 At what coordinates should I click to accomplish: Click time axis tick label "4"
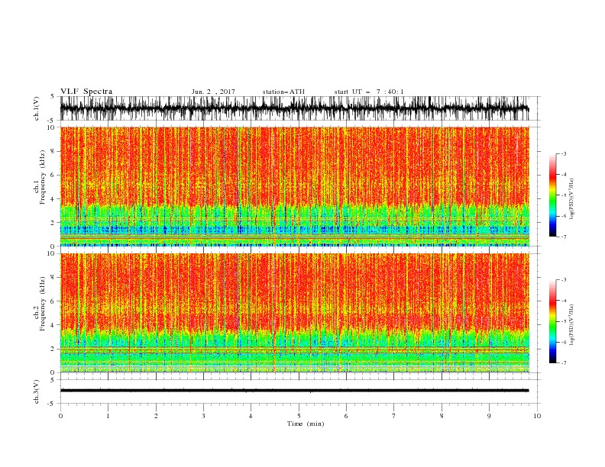[x=251, y=416]
